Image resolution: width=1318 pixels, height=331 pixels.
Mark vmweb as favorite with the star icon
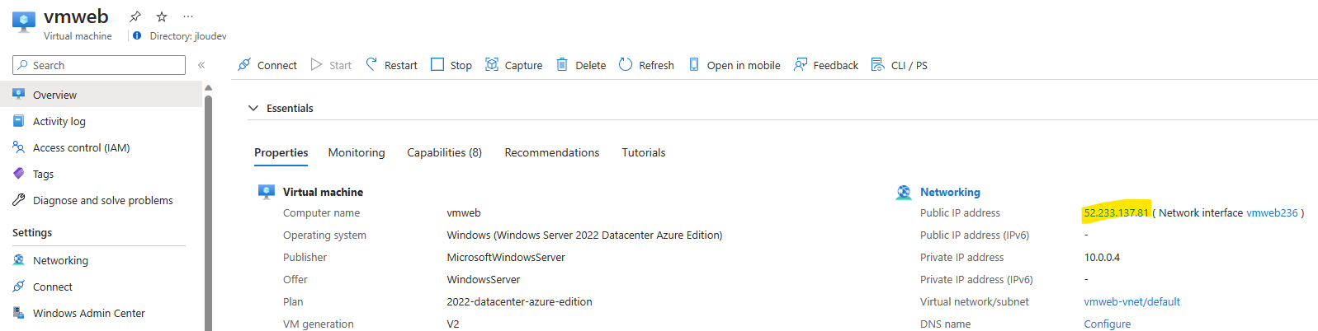click(162, 16)
